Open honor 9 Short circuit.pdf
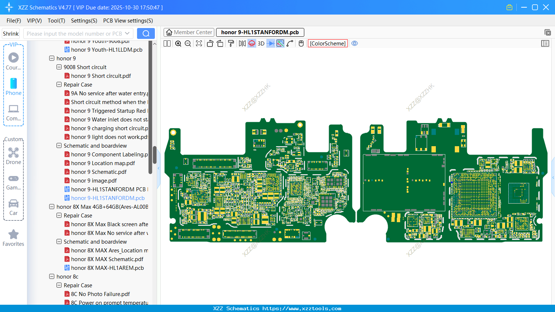555x312 pixels. pyautogui.click(x=101, y=76)
